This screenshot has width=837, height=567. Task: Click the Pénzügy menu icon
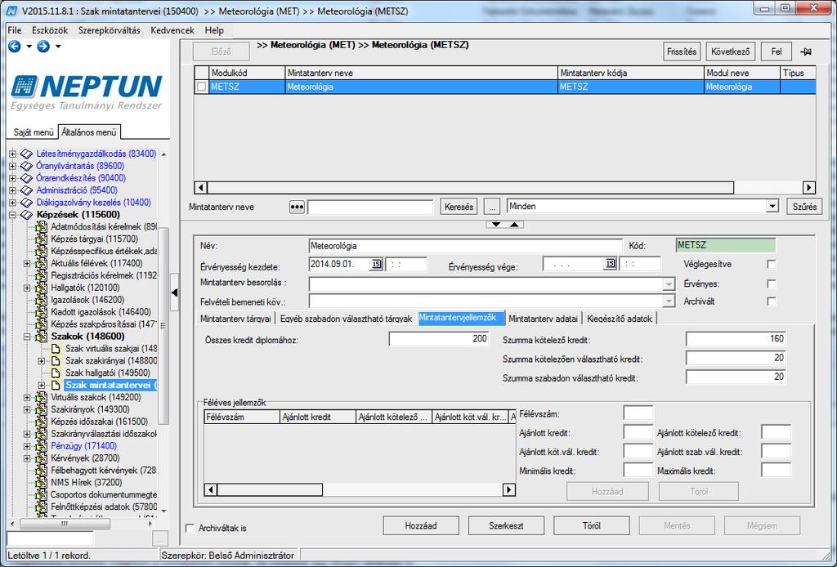[41, 446]
